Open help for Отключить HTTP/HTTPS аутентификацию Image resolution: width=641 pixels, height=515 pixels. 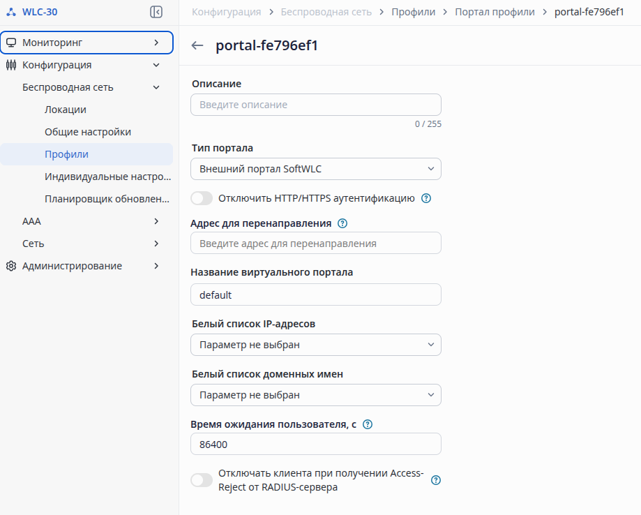coord(426,198)
